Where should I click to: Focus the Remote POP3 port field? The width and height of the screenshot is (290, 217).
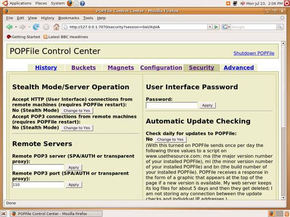(x=38, y=185)
